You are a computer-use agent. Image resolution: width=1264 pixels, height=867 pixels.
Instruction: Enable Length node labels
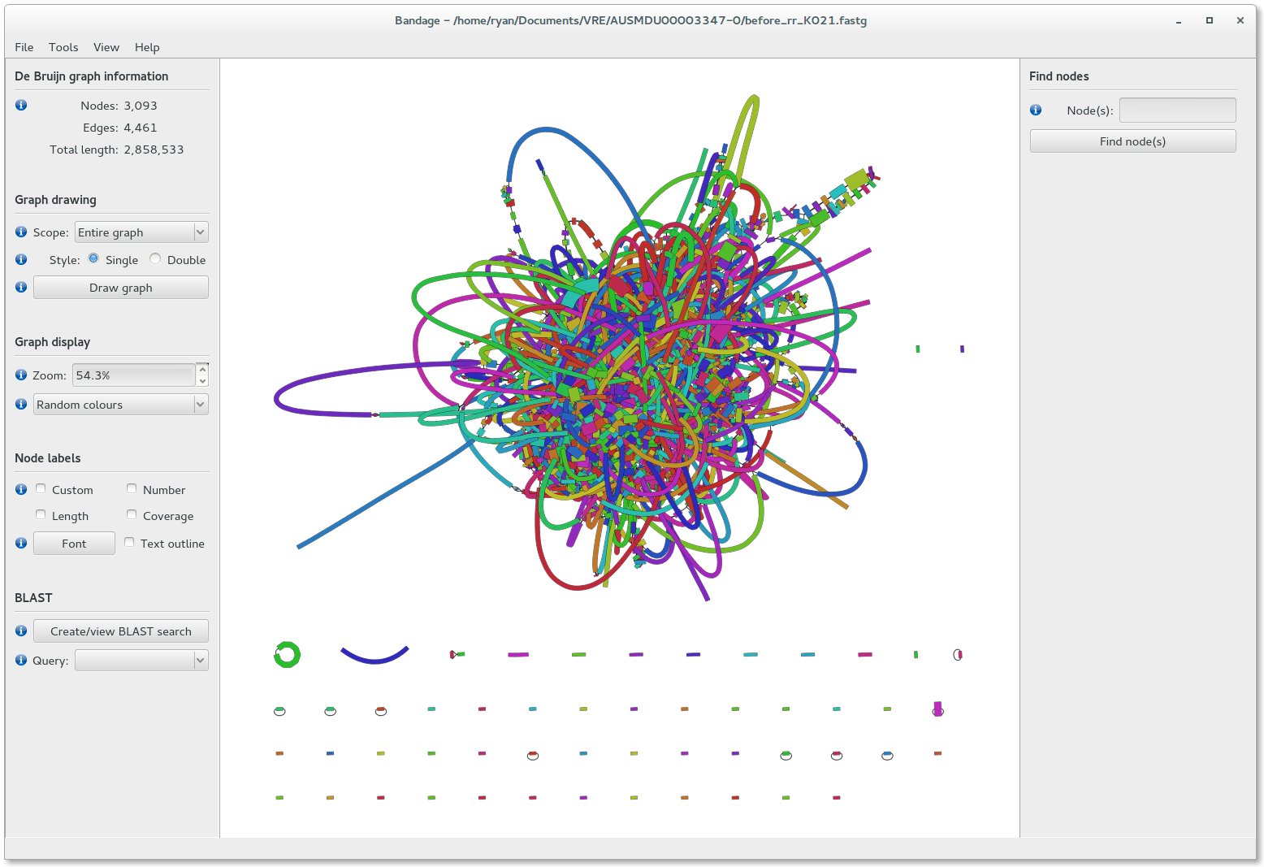[41, 514]
